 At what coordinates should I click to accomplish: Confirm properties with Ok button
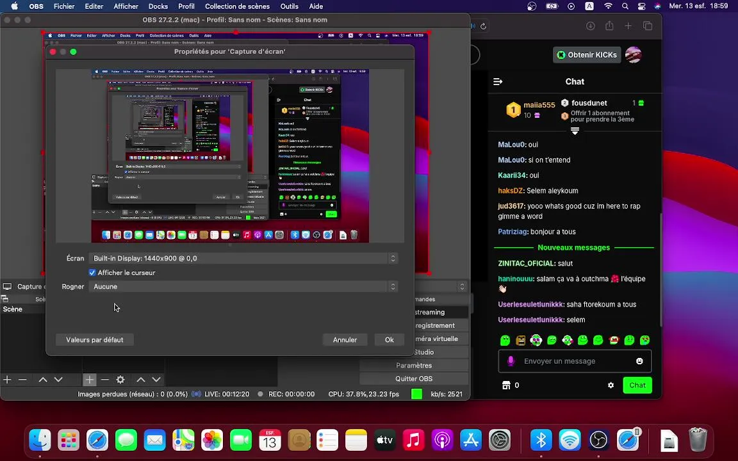389,339
